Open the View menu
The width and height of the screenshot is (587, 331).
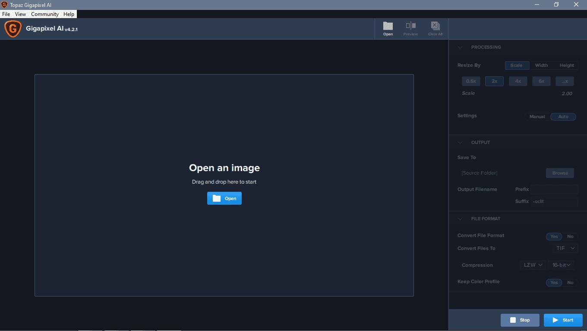click(20, 14)
